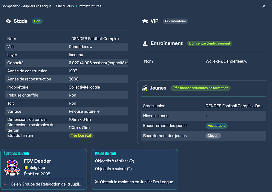
Task: Select the Capacité row in stadium table
Action: [x=66, y=63]
